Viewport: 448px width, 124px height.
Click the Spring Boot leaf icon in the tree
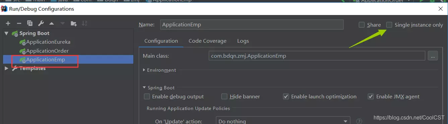pos(15,33)
